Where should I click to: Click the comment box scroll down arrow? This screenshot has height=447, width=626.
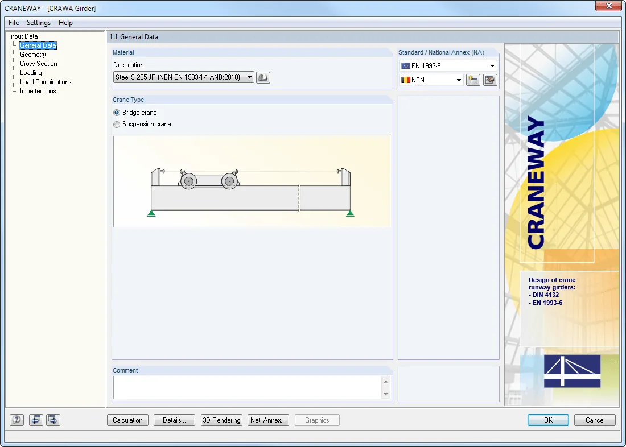click(x=386, y=394)
